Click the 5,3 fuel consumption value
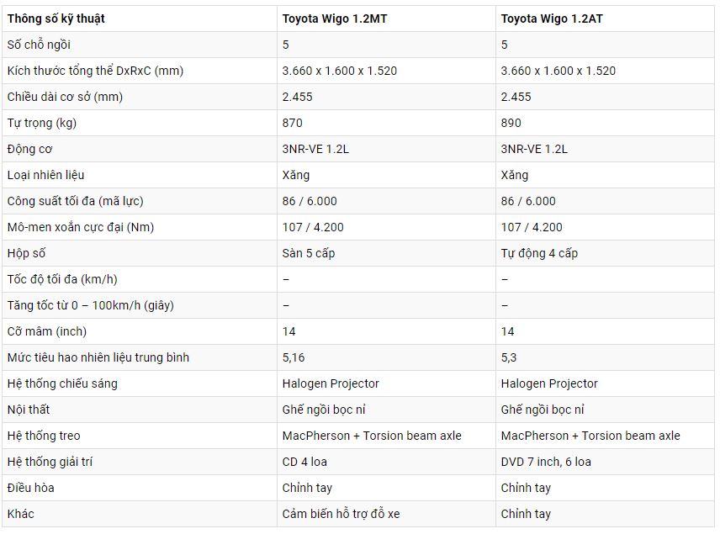720x534 pixels. [509, 357]
